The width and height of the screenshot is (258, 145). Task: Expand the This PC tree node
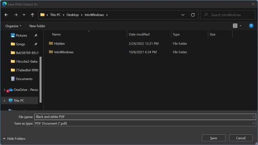pos(4,100)
